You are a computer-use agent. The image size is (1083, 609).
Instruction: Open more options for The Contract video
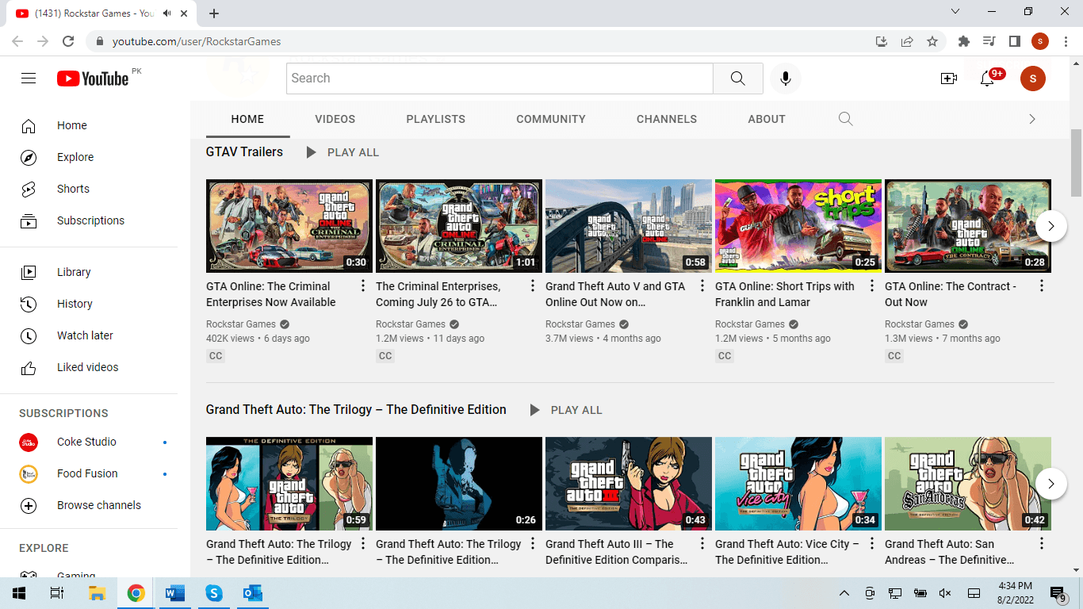coord(1042,286)
